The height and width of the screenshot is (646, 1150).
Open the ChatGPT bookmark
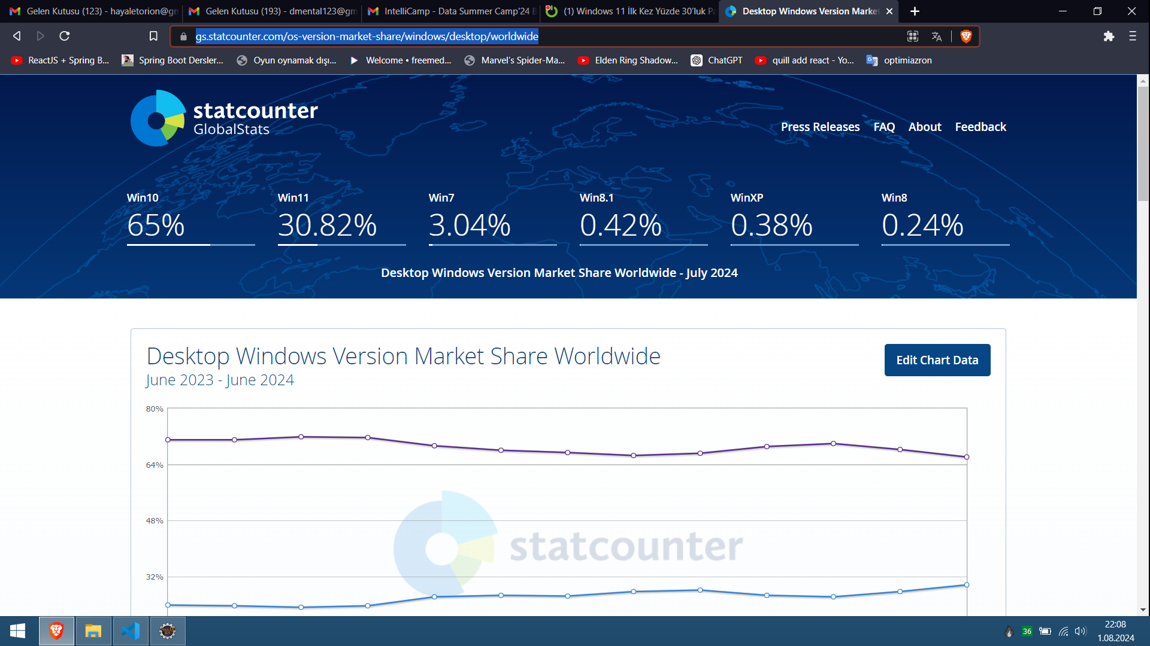click(717, 60)
